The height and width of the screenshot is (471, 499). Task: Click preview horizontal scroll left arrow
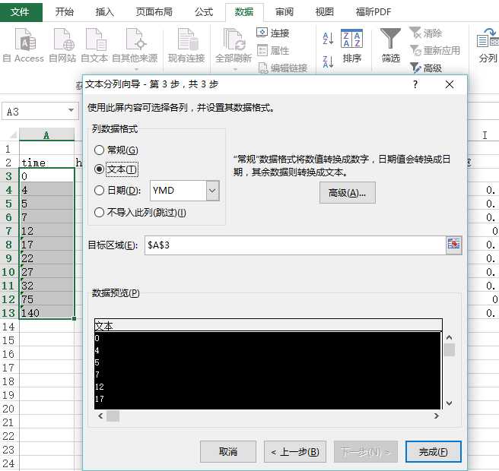100,416
